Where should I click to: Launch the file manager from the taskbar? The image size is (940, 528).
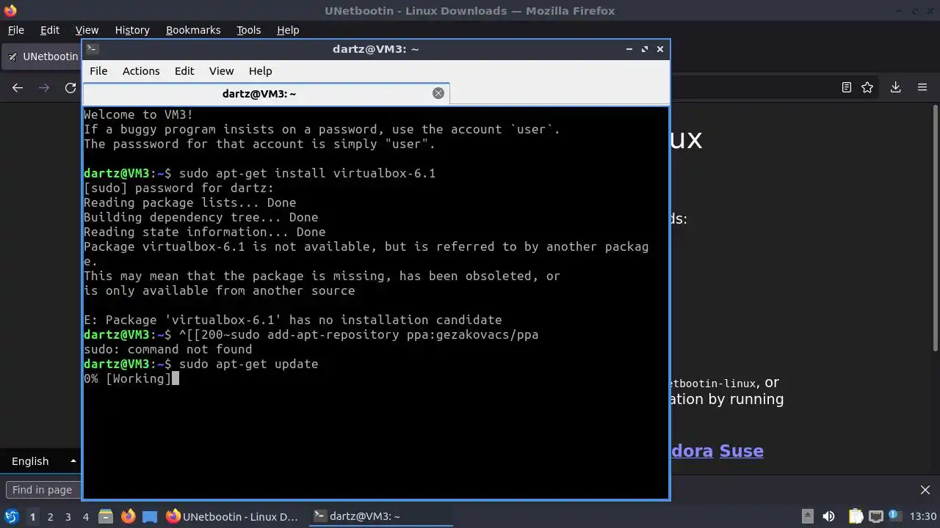[x=105, y=516]
